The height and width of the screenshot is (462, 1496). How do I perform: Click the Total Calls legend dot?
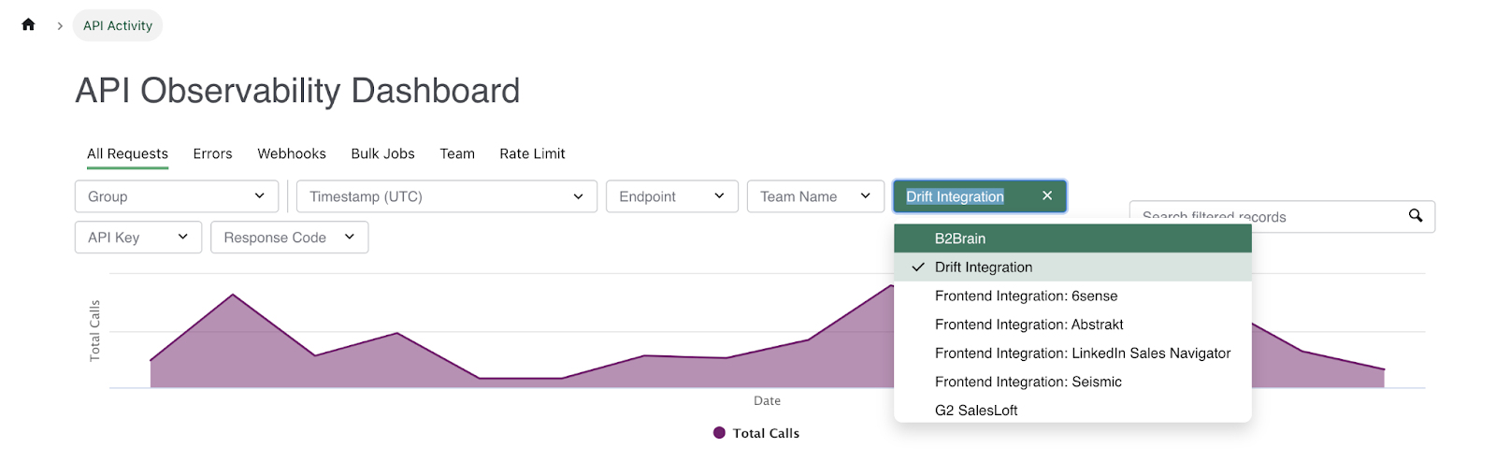click(x=719, y=433)
